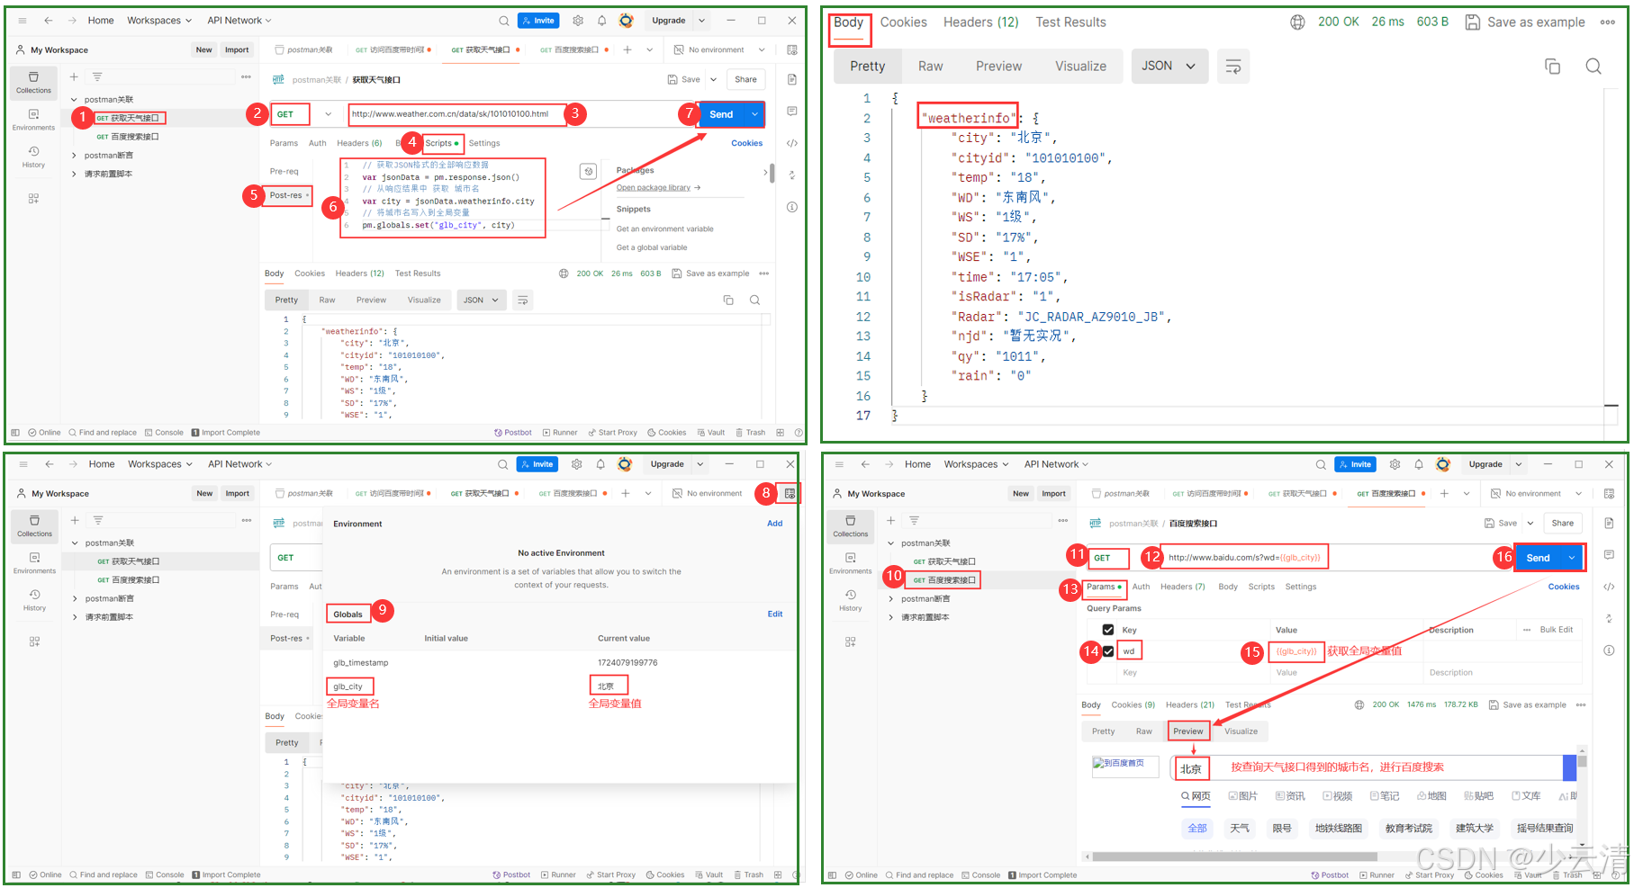The image size is (1634, 888).
Task: Select the Visualize view in the enlarged response panel
Action: tap(1080, 67)
